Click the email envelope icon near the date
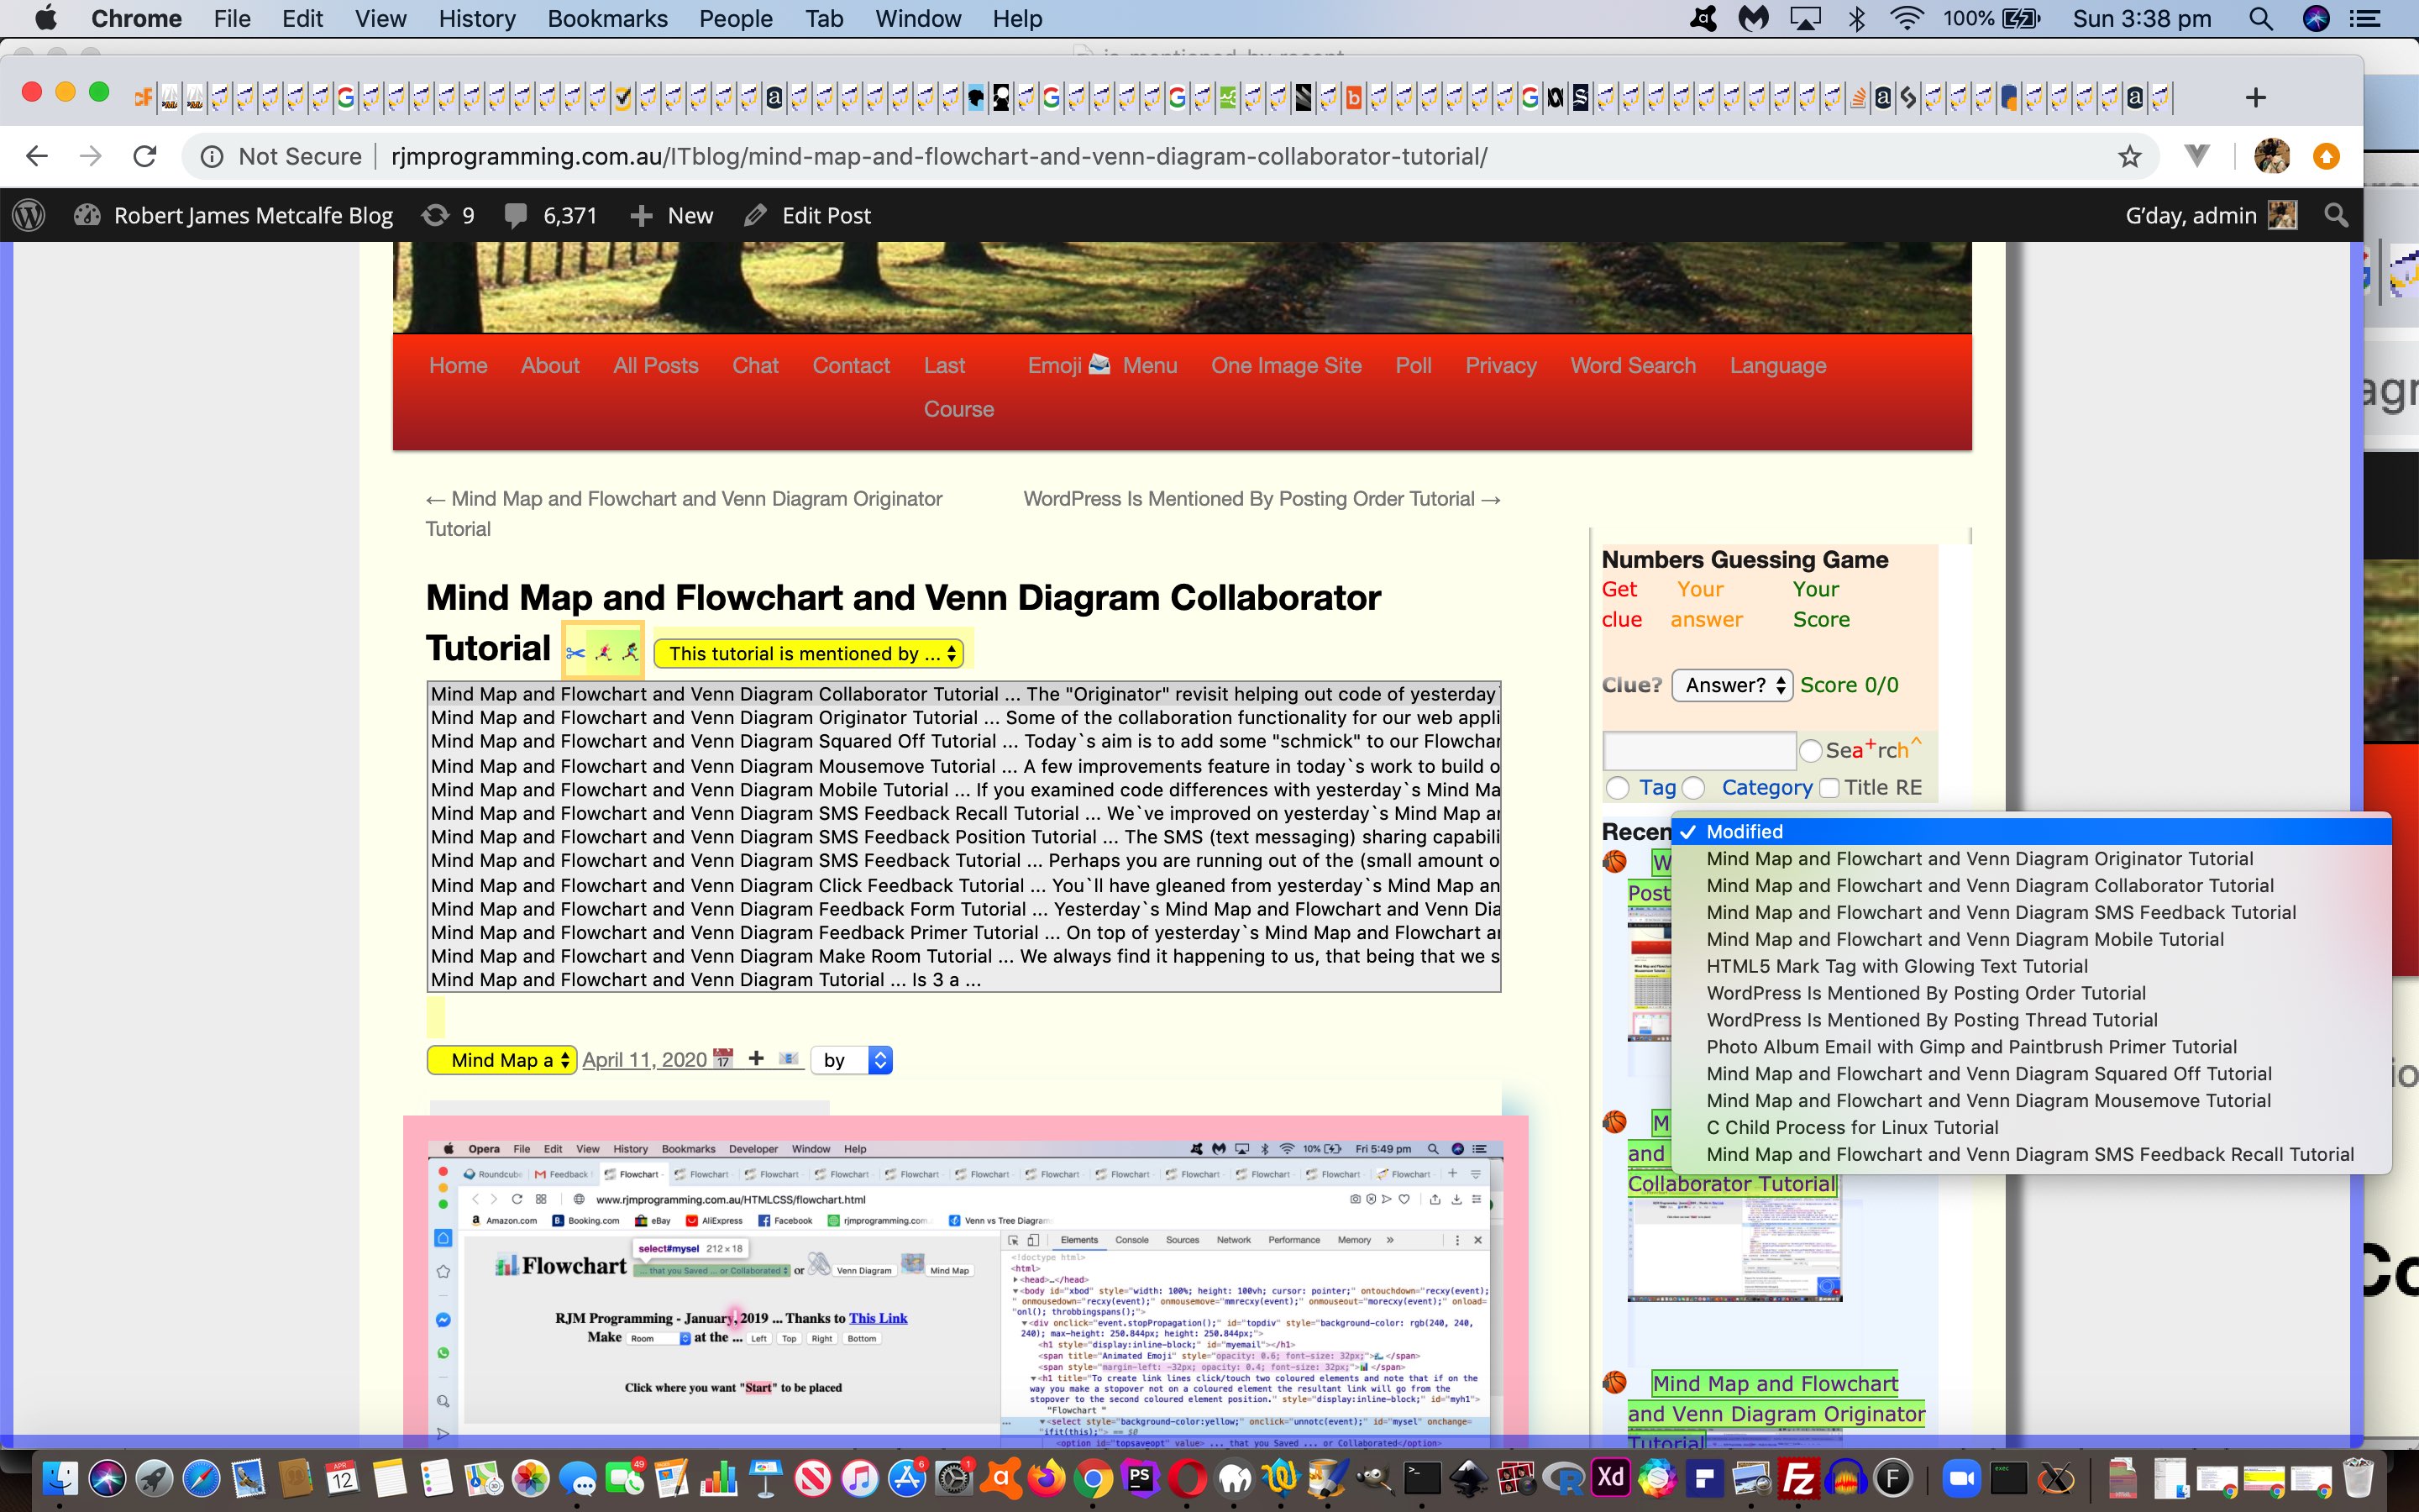Viewport: 2419px width, 1512px height. tap(790, 1058)
